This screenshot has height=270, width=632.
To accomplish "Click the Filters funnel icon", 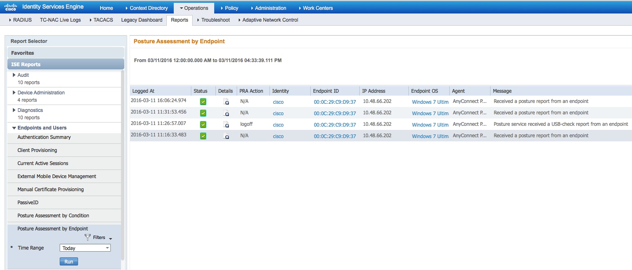I will pos(87,237).
